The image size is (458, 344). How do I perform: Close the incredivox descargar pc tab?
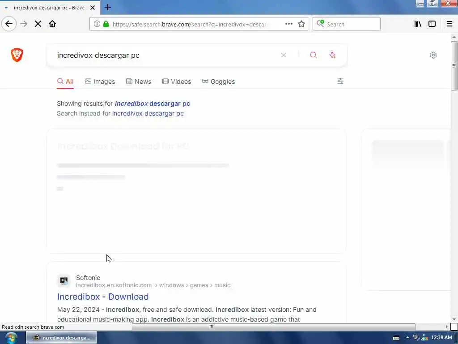point(93,8)
